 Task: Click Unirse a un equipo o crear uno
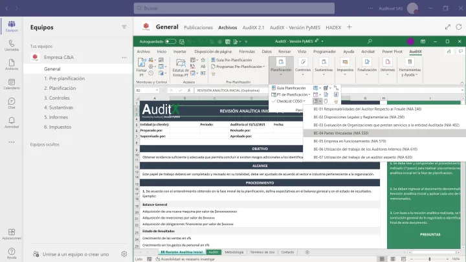76,254
